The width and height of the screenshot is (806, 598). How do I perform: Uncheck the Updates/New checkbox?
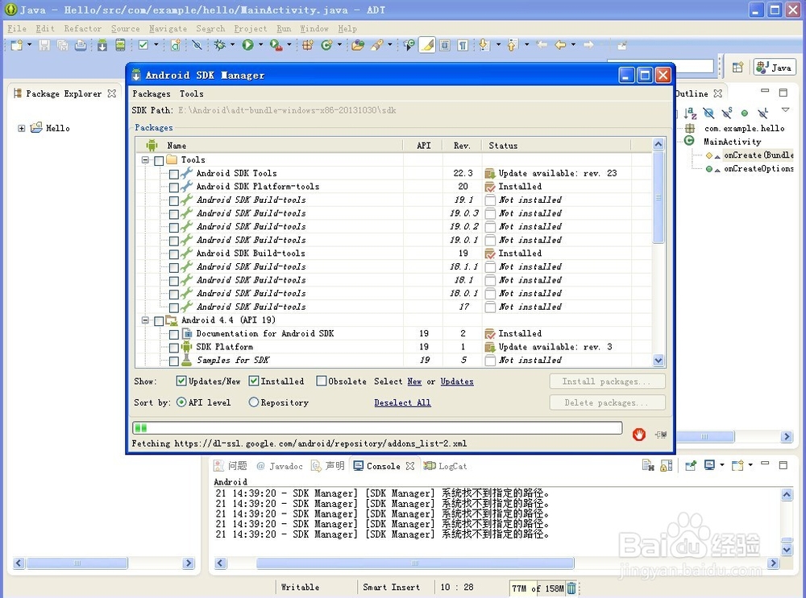(x=181, y=381)
